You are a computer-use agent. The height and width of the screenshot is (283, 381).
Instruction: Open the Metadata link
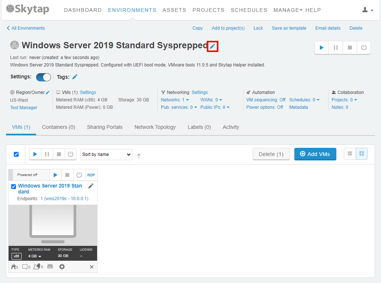[298, 107]
